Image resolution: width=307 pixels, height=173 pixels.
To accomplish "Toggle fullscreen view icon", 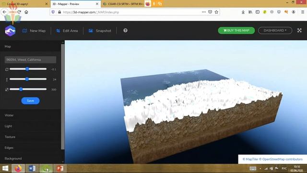I will coord(299,30).
